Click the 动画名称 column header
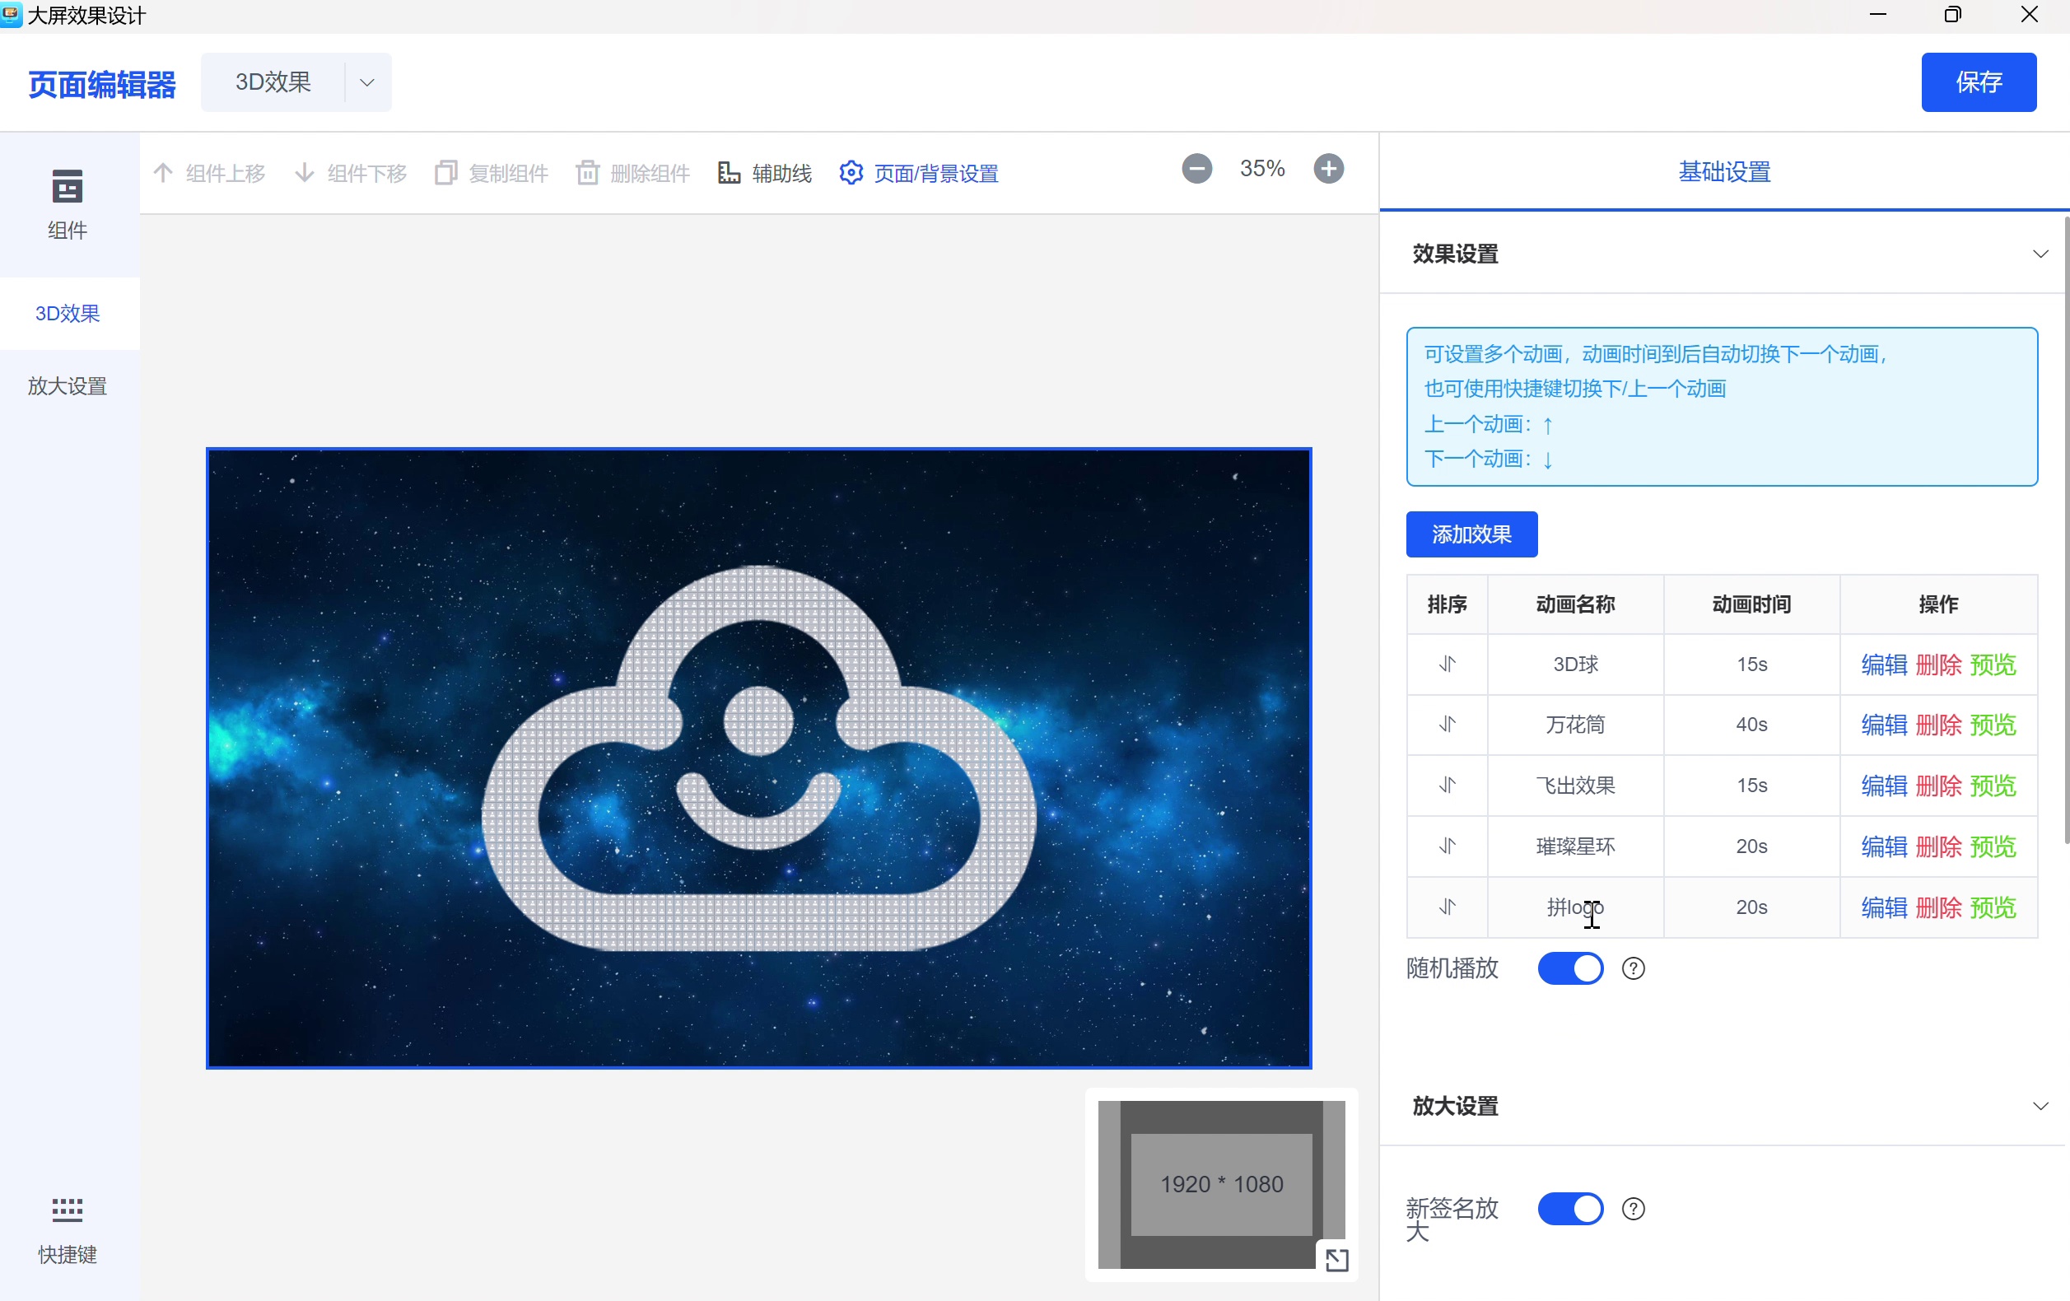This screenshot has height=1301, width=2070. coord(1576,604)
